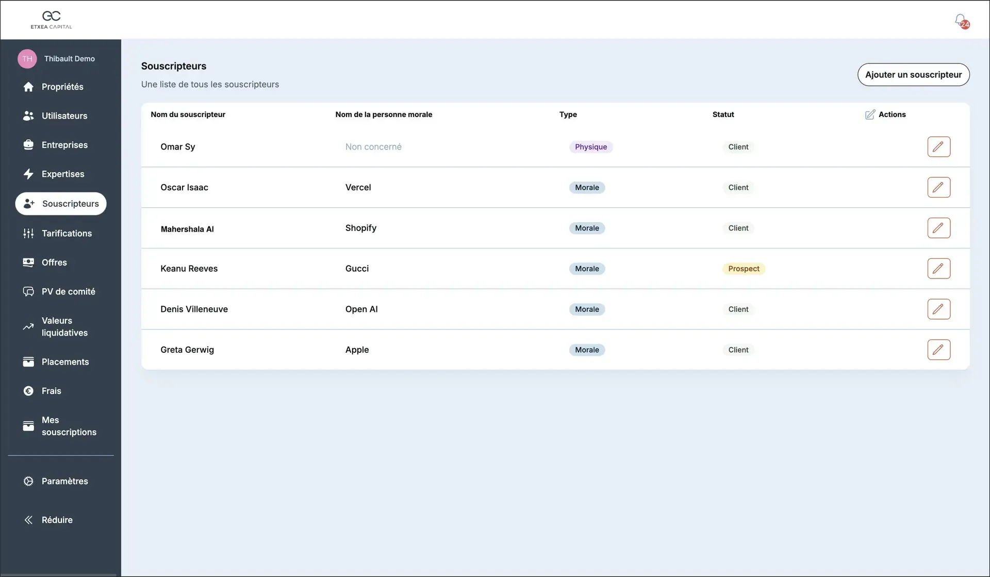This screenshot has height=577, width=990.
Task: Click Morale badge in Oscar Isaac row
Action: click(587, 188)
